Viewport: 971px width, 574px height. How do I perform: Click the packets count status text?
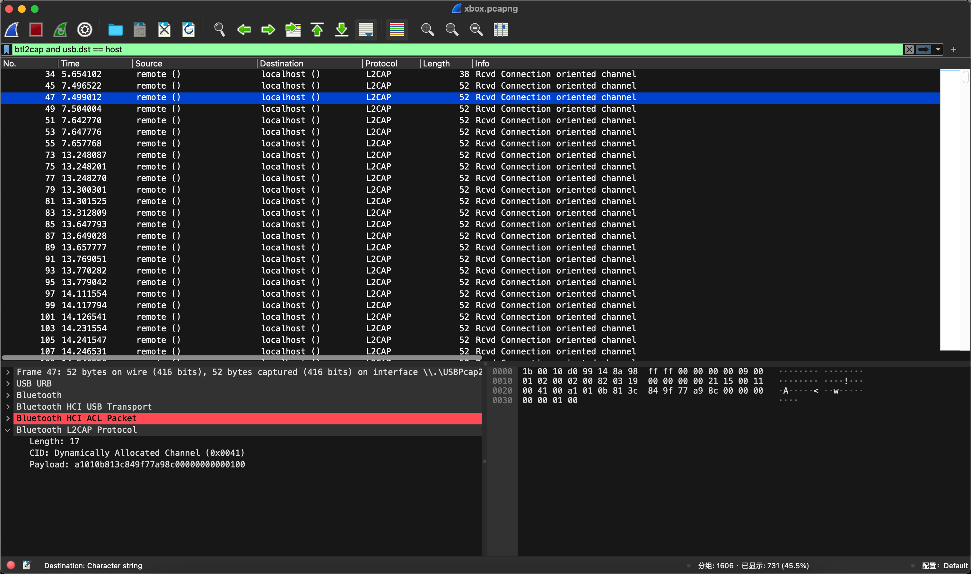pyautogui.click(x=753, y=565)
